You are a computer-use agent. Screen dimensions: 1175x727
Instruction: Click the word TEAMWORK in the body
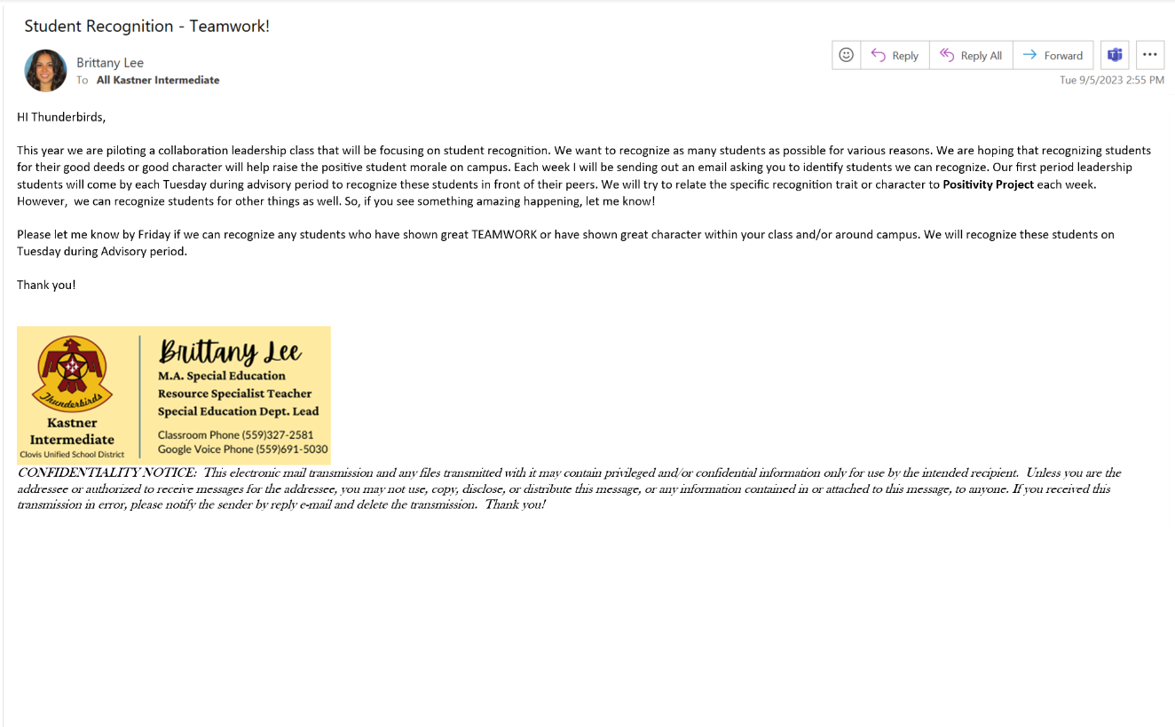(x=502, y=235)
